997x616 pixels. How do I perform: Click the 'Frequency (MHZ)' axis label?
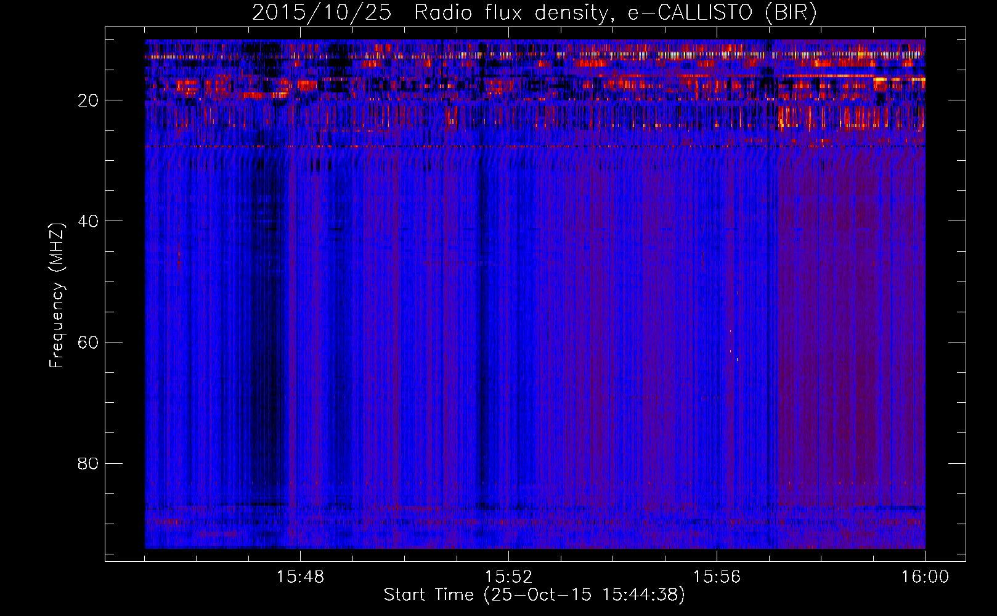(x=57, y=296)
